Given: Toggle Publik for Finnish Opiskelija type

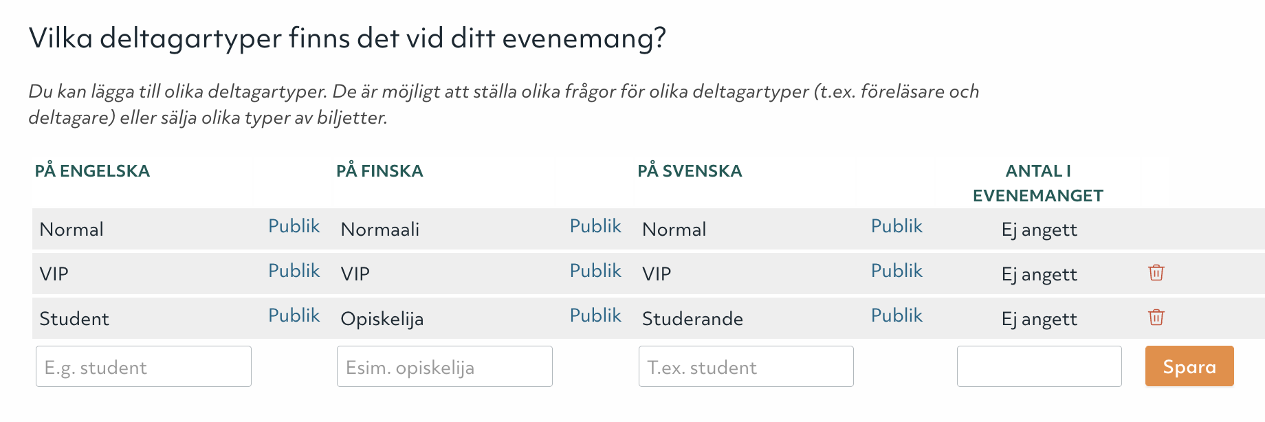Looking at the screenshot, I should pyautogui.click(x=595, y=315).
